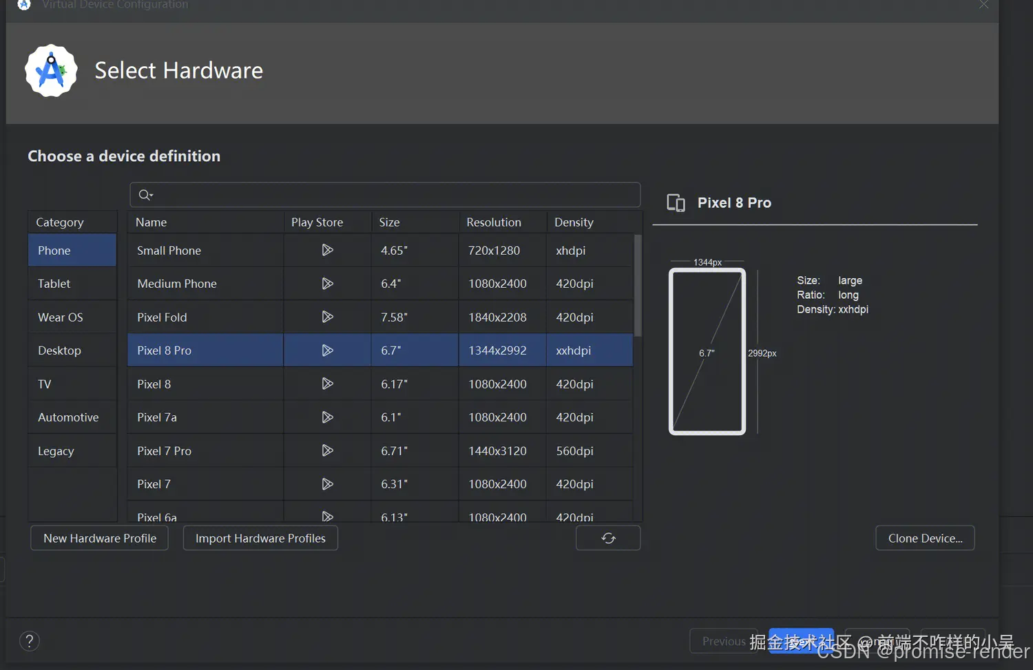Viewport: 1033px width, 670px height.
Task: Click the Category list header
Action: (x=72, y=222)
